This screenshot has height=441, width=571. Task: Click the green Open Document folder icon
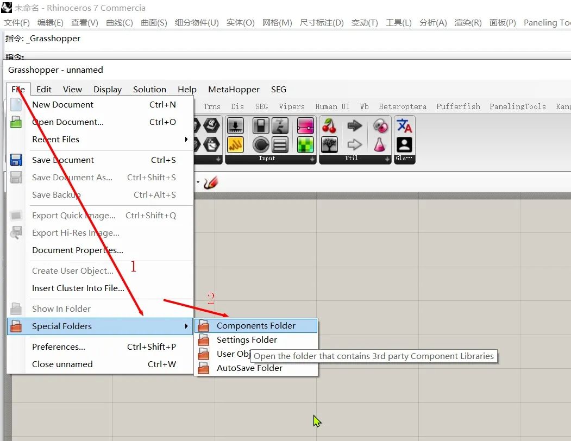(x=16, y=122)
